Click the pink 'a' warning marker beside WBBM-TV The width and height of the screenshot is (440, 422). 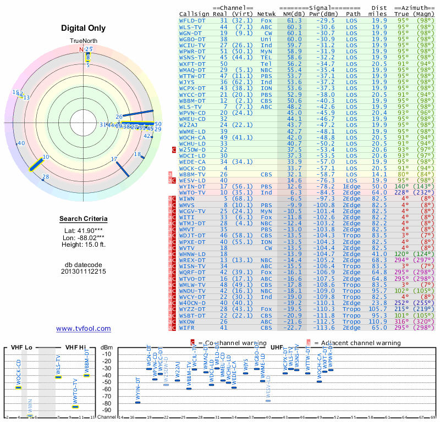click(170, 174)
